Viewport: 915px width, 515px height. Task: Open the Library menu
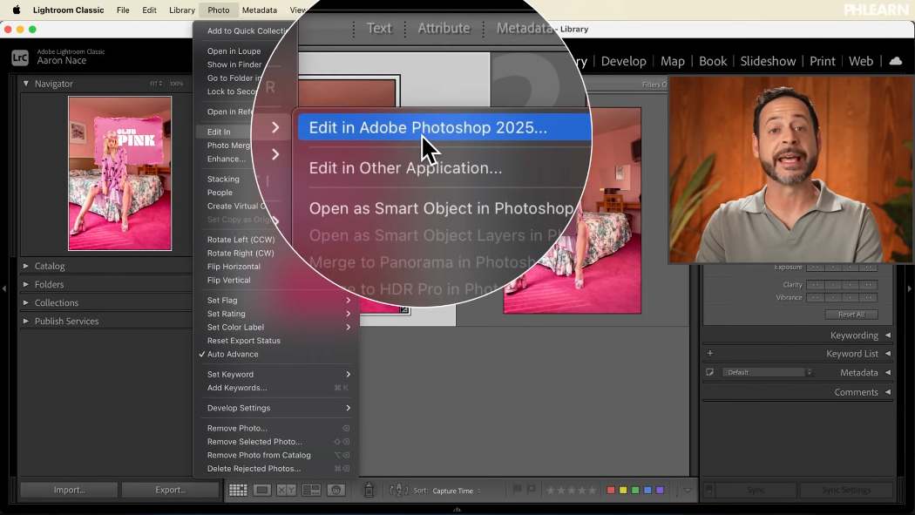pyautogui.click(x=182, y=10)
